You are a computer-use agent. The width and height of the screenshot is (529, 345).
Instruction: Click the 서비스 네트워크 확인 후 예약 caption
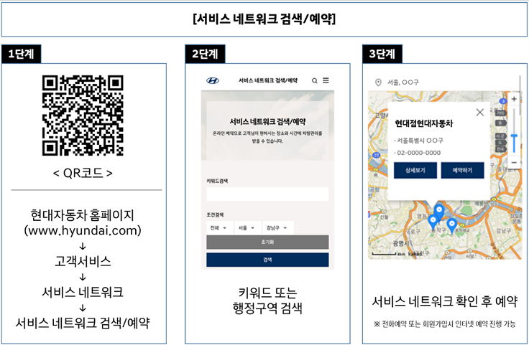(x=445, y=301)
